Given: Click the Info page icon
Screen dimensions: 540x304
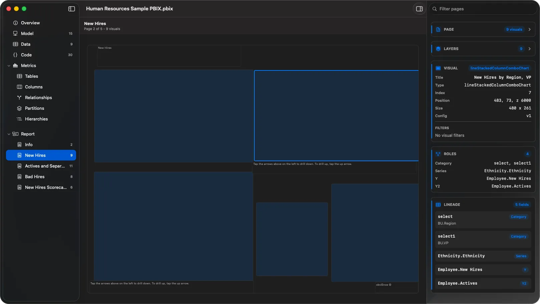Looking at the screenshot, I should [19, 144].
